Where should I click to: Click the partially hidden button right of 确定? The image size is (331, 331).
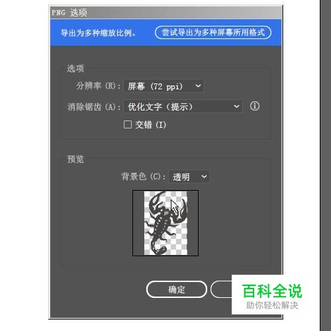pos(221,289)
